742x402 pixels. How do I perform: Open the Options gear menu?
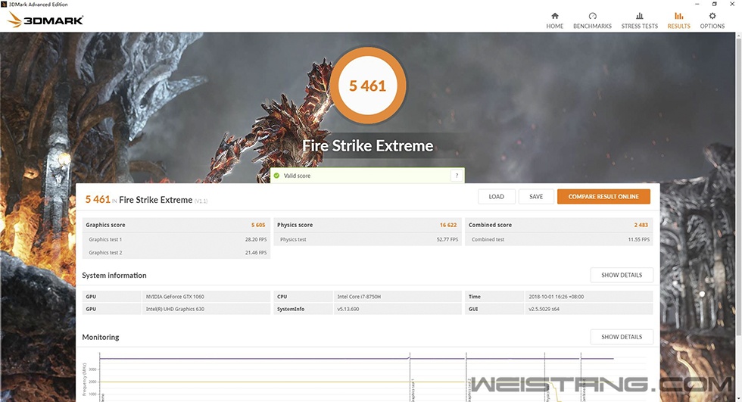tap(712, 20)
